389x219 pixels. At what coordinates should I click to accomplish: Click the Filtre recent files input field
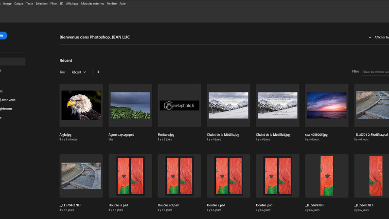375,72
